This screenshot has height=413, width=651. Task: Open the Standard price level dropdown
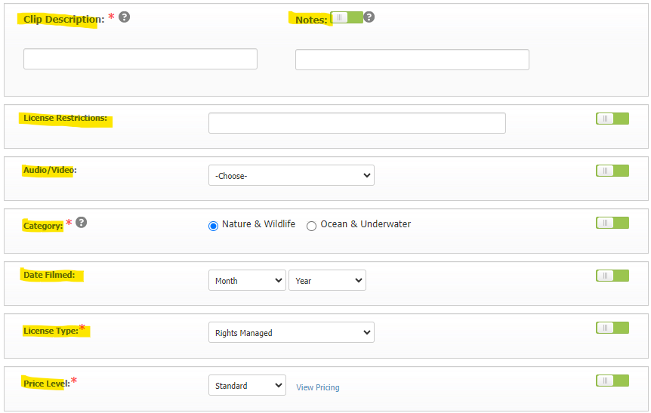tap(247, 385)
